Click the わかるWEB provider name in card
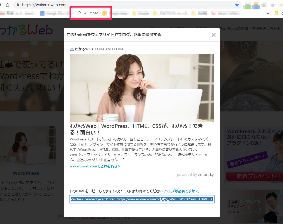This screenshot has height=224, width=283. (84, 49)
